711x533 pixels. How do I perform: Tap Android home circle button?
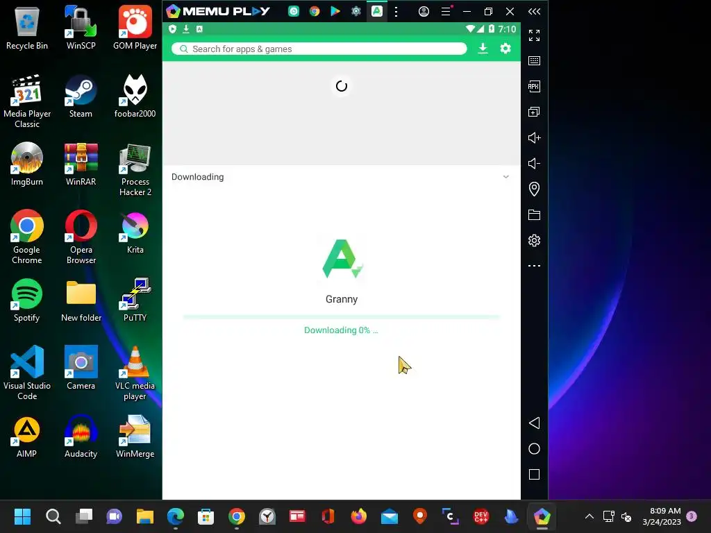(x=534, y=449)
